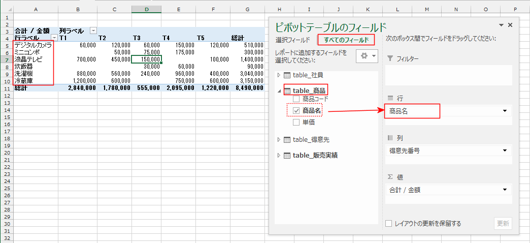Image resolution: width=530 pixels, height=243 pixels.
Task: Close the PivotTable Fields pane
Action: coord(510,25)
